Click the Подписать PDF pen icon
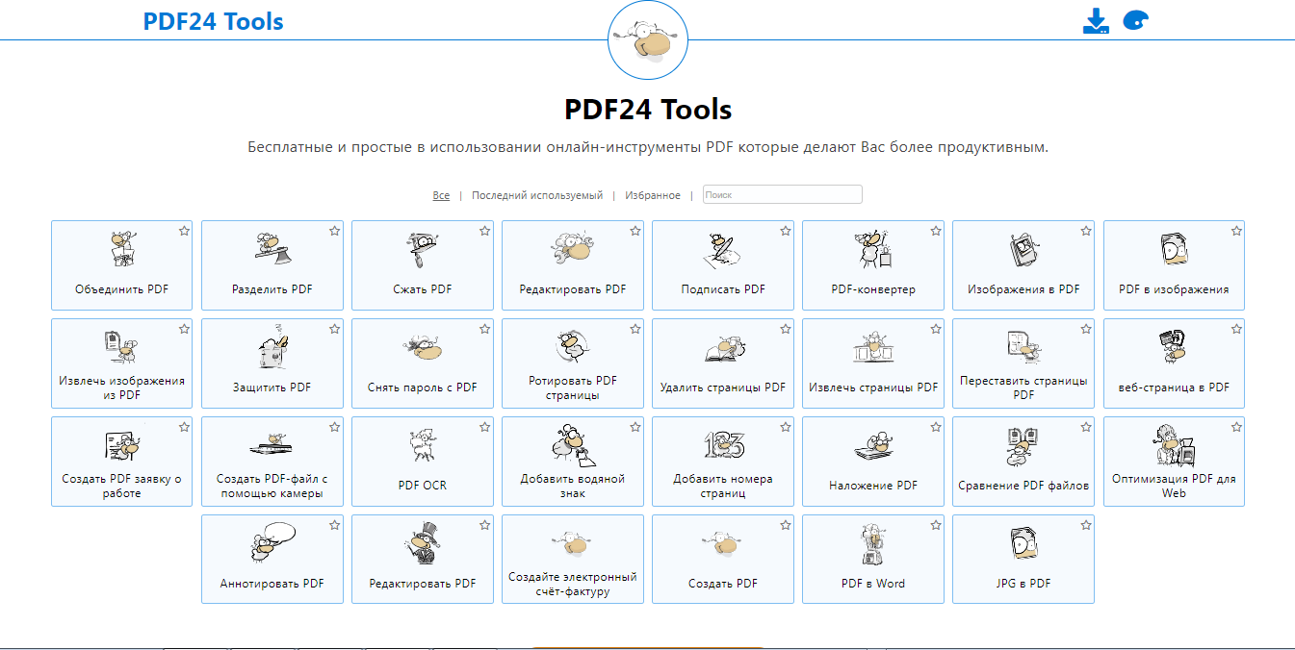This screenshot has height=650, width=1295. click(723, 249)
